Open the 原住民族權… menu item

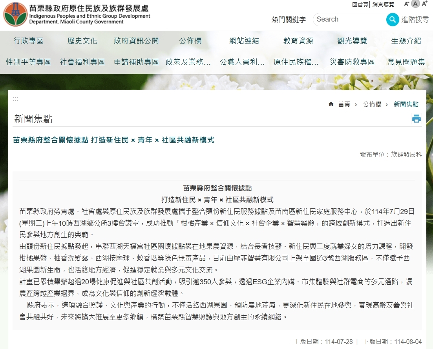coord(296,62)
